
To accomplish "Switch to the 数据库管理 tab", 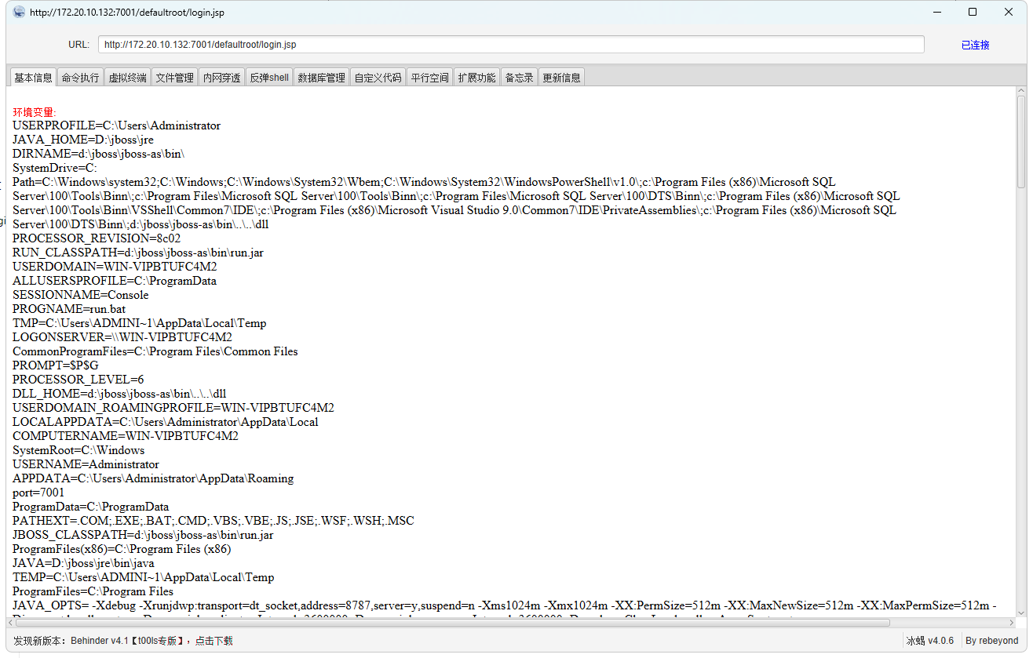I will [321, 78].
